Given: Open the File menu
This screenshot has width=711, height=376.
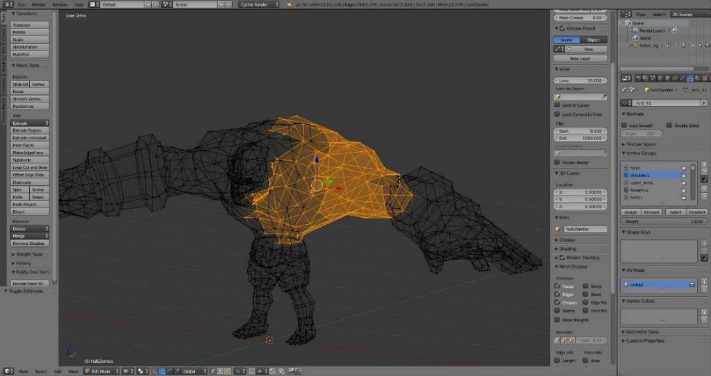Looking at the screenshot, I should pos(22,5).
